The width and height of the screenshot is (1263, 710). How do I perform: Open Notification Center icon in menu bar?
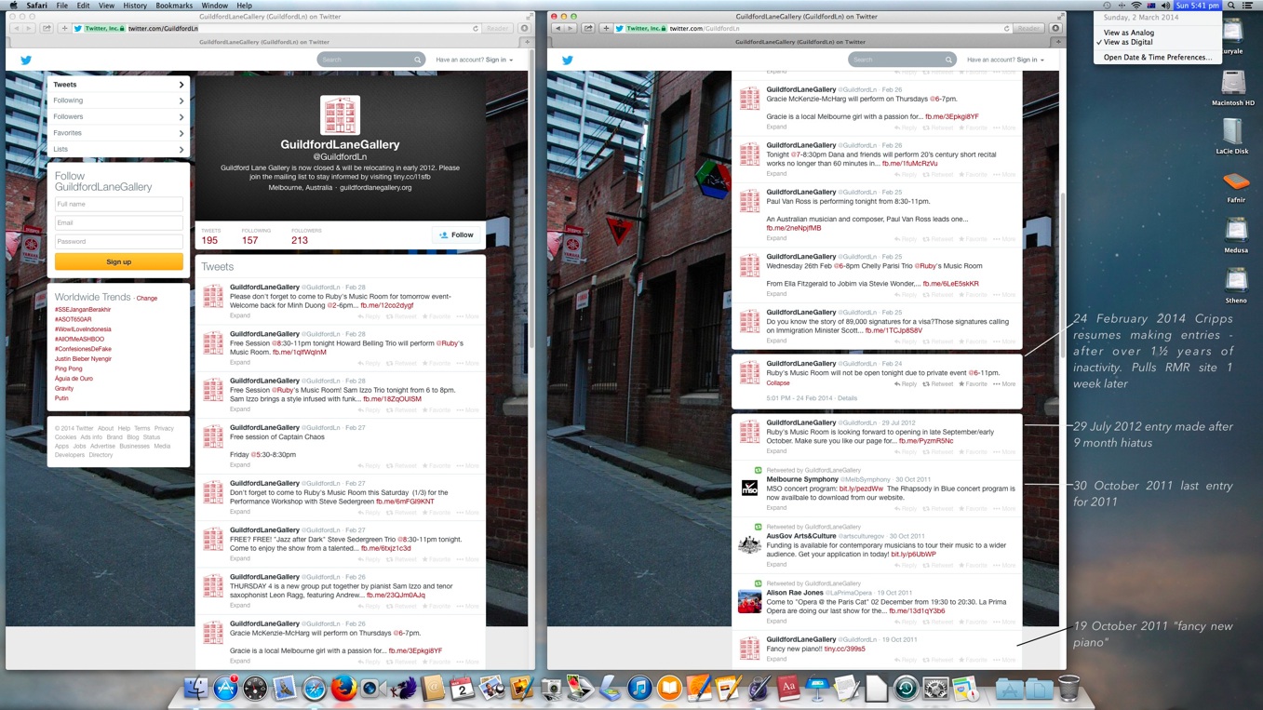point(1249,6)
